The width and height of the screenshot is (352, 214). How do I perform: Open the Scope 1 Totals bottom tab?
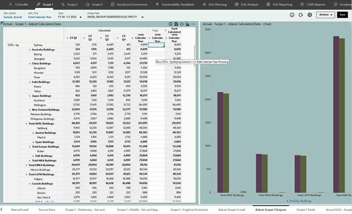tap(306, 210)
